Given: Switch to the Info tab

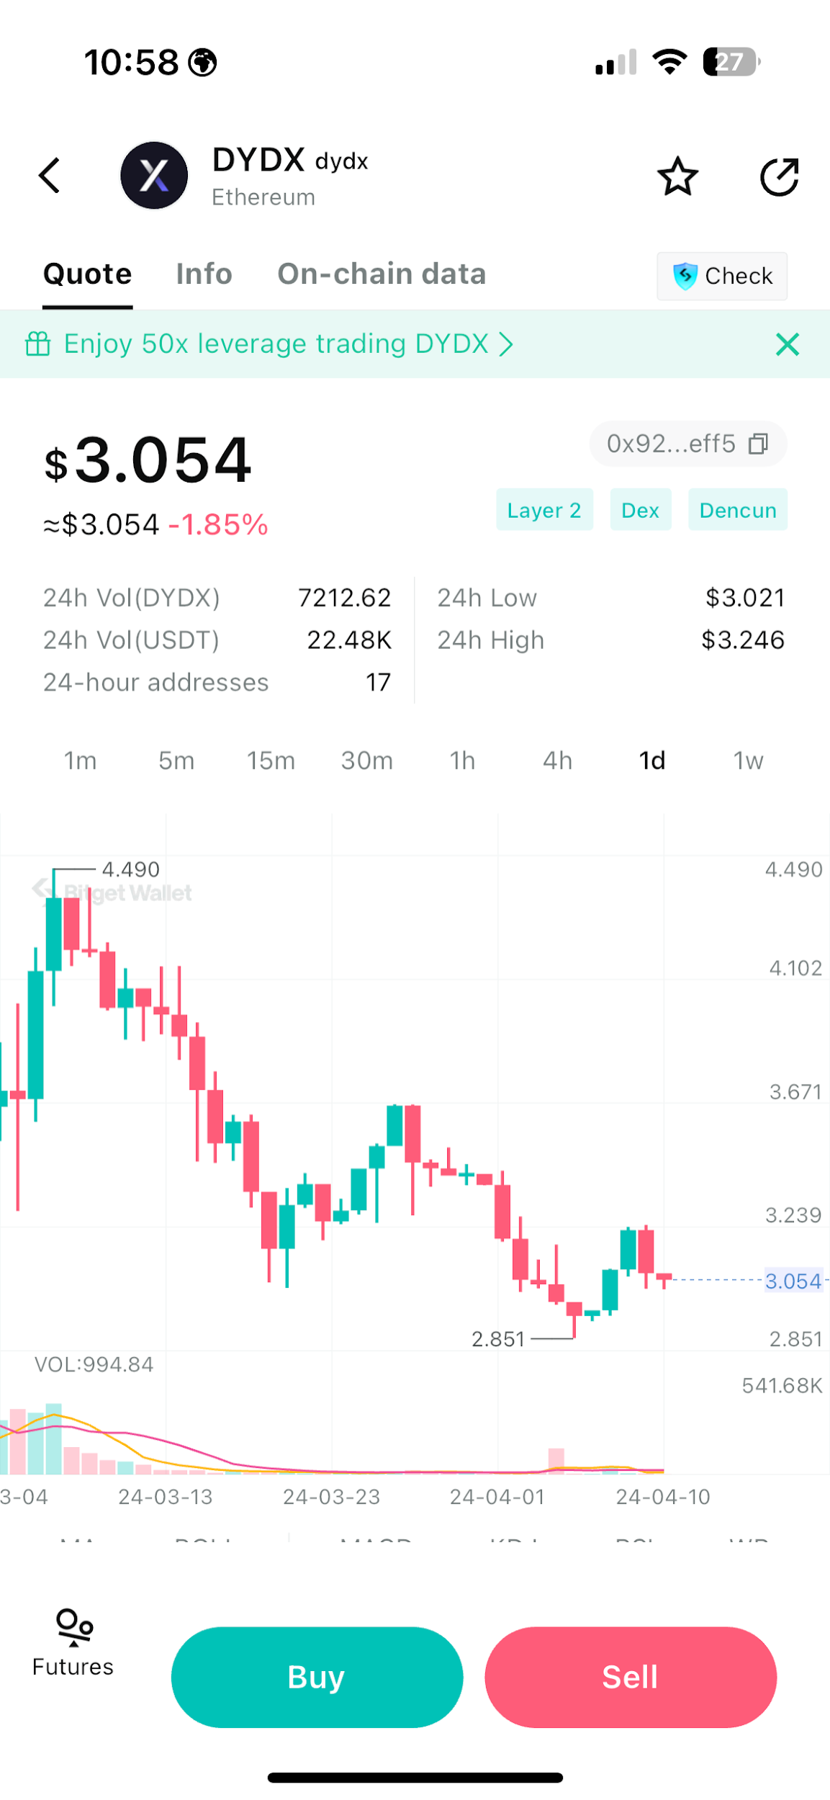Looking at the screenshot, I should (204, 274).
